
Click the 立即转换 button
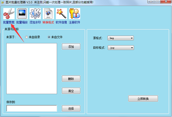pos(143,99)
